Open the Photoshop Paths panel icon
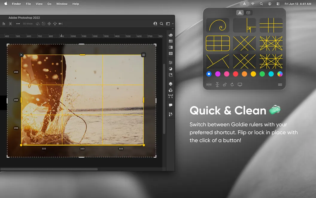Screen dimensions: 316x198 coord(171,96)
